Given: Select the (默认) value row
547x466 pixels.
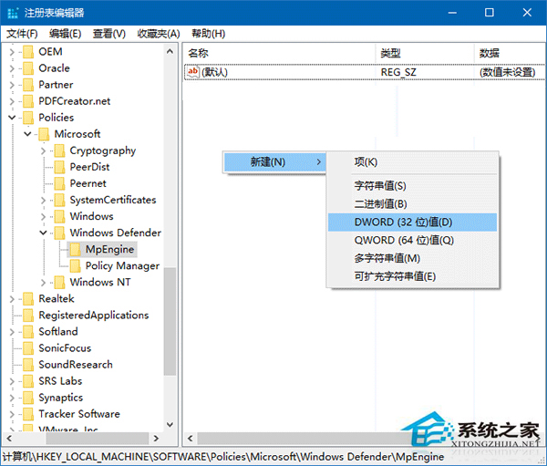Looking at the screenshot, I should [365, 72].
